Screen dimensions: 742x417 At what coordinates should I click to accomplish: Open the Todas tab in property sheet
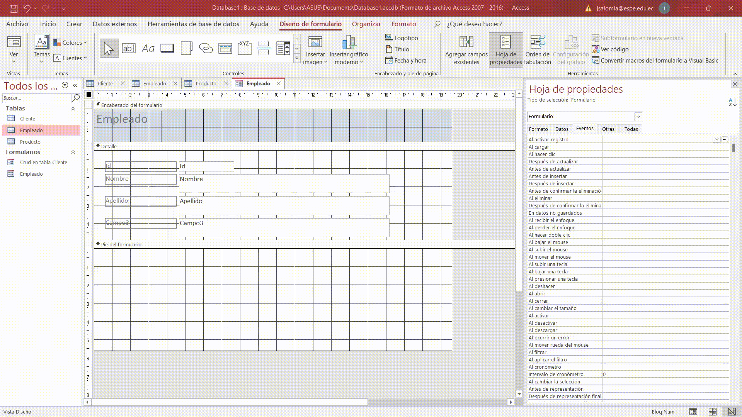tap(631, 129)
